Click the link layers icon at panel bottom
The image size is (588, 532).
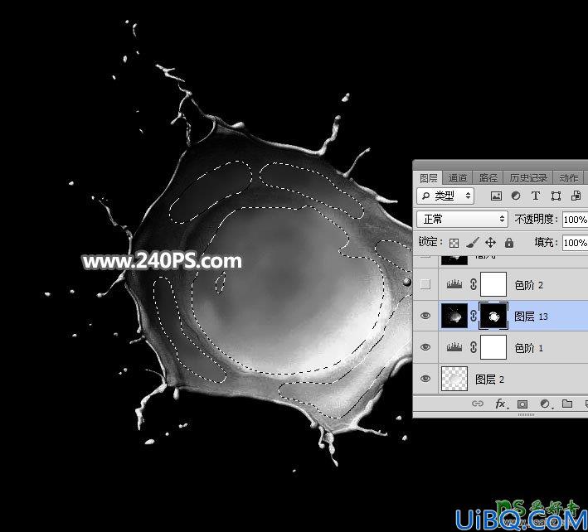(x=478, y=404)
